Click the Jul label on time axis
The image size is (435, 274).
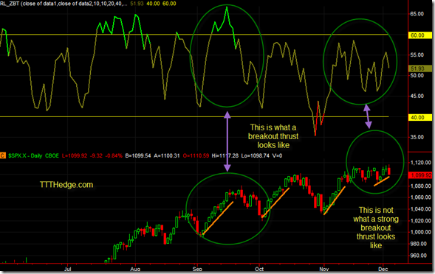click(x=68, y=269)
